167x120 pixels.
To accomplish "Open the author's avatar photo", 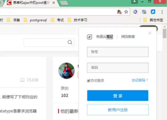I will pyautogui.click(x=67, y=71).
